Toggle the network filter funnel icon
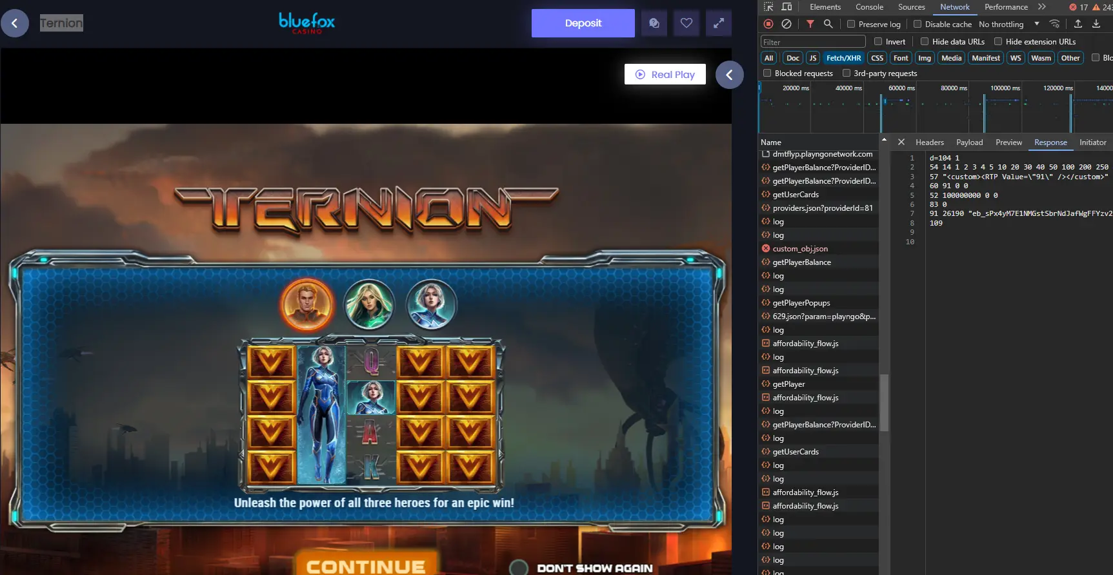 pyautogui.click(x=810, y=24)
